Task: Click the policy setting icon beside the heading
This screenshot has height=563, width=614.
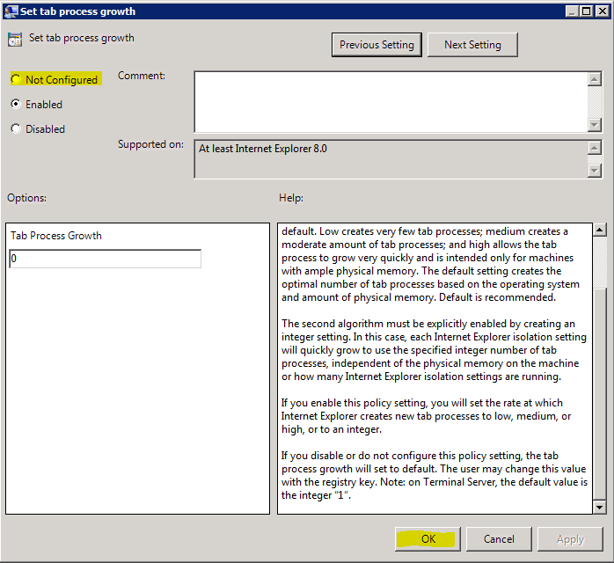Action: (15, 40)
